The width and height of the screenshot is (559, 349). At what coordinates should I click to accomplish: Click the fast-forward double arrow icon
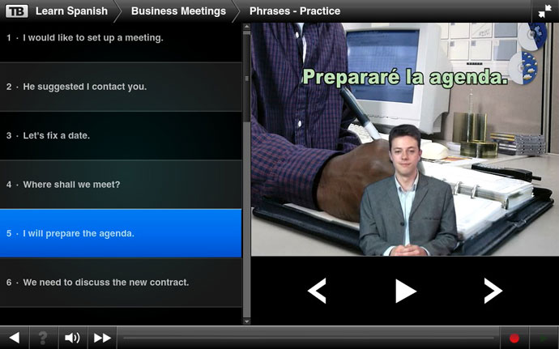click(102, 338)
